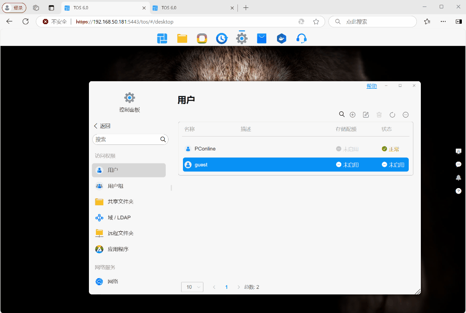Refresh the user list
Viewport: 466px width, 313px height.
coord(392,115)
